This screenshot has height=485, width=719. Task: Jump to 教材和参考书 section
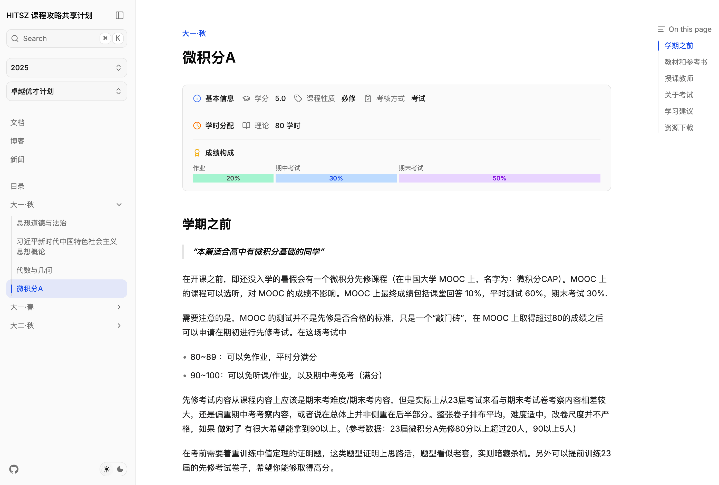(686, 62)
